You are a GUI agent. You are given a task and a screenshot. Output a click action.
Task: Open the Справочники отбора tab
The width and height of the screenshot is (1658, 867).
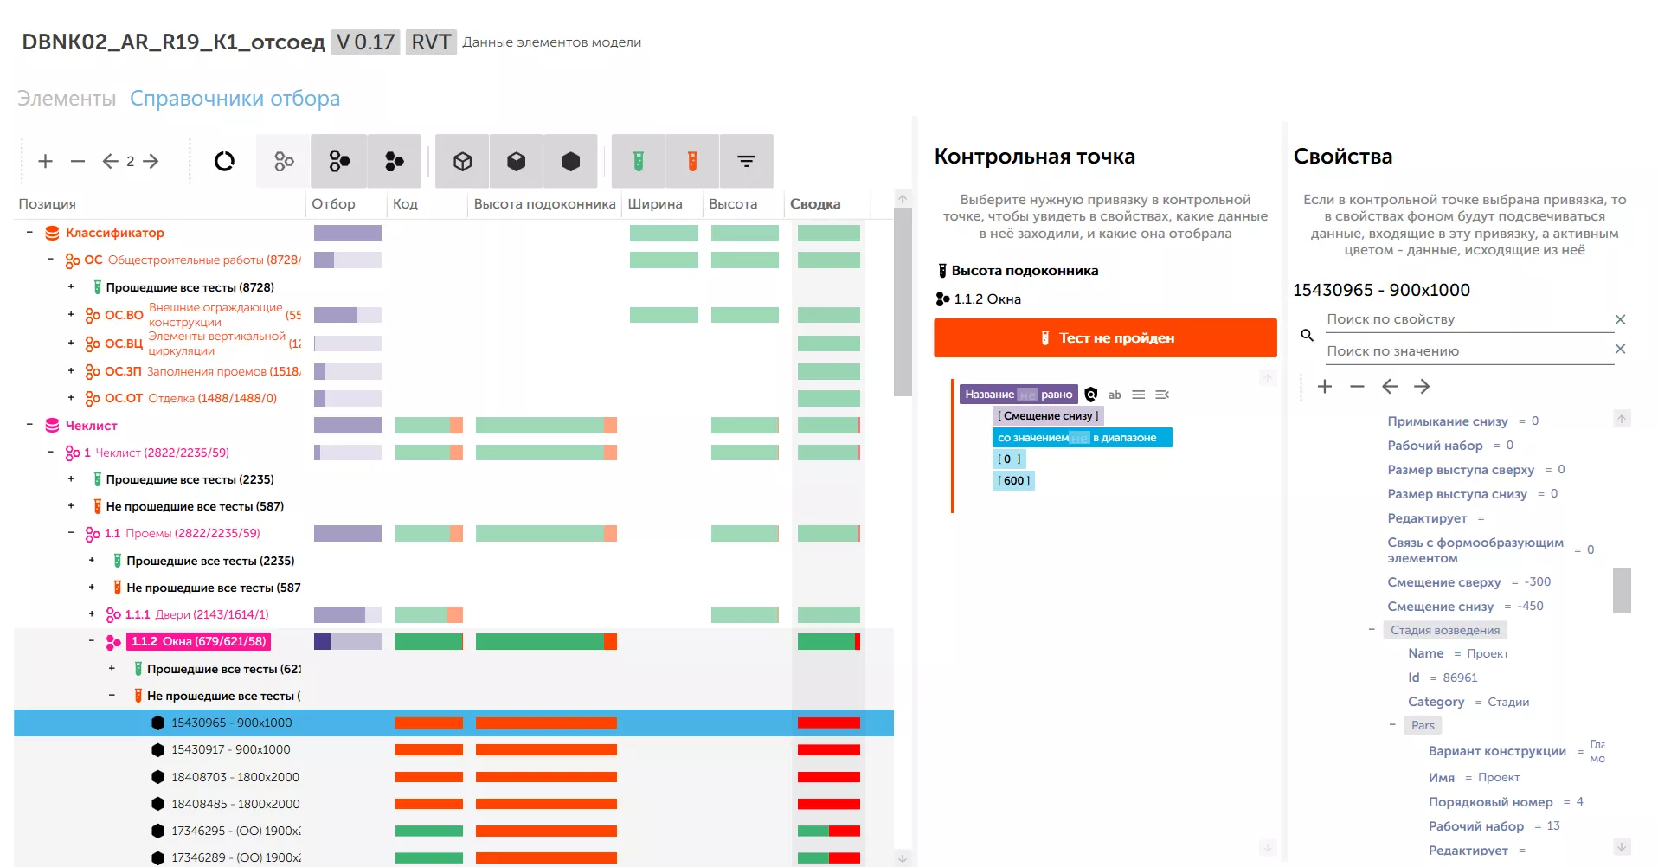235,99
